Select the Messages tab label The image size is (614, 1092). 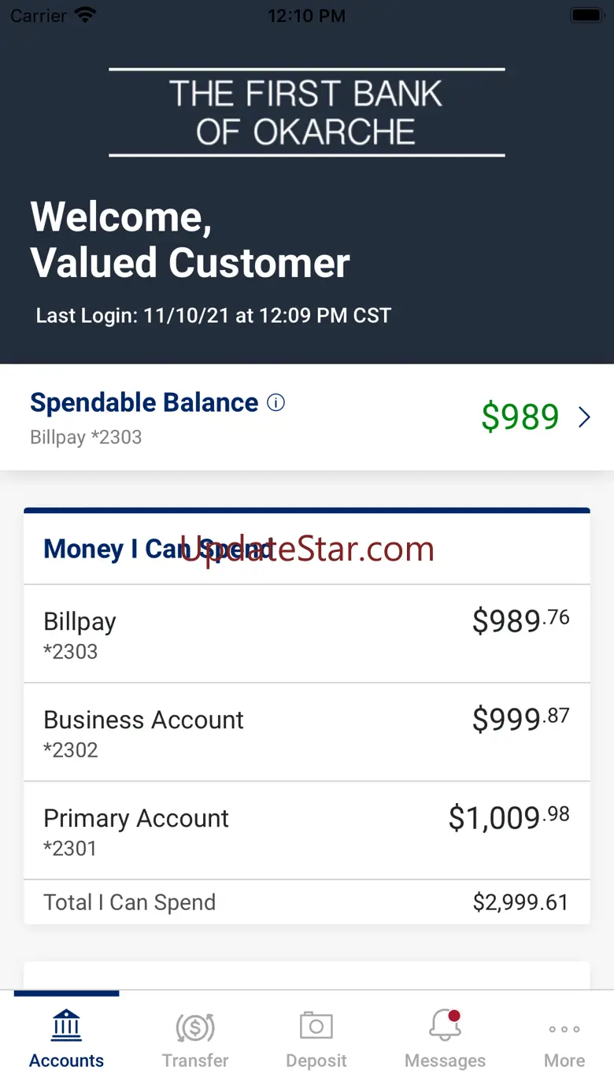[445, 1061]
